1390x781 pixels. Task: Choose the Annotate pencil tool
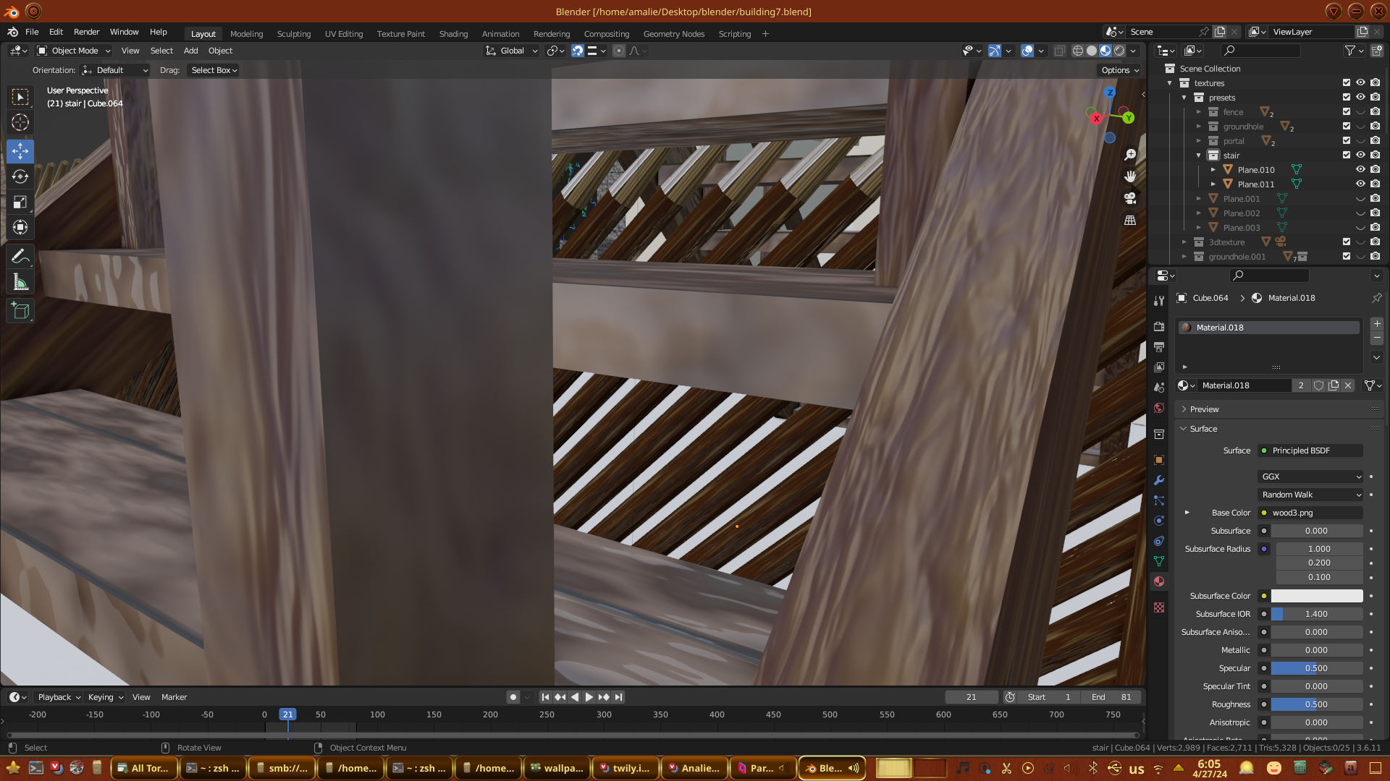(20, 257)
